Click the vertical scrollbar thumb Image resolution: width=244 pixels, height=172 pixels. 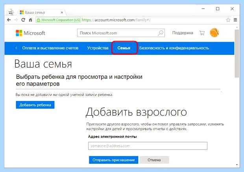coord(237,53)
